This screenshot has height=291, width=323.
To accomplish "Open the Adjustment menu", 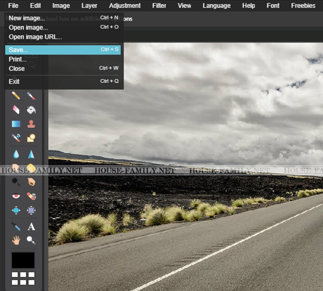I will (x=125, y=6).
